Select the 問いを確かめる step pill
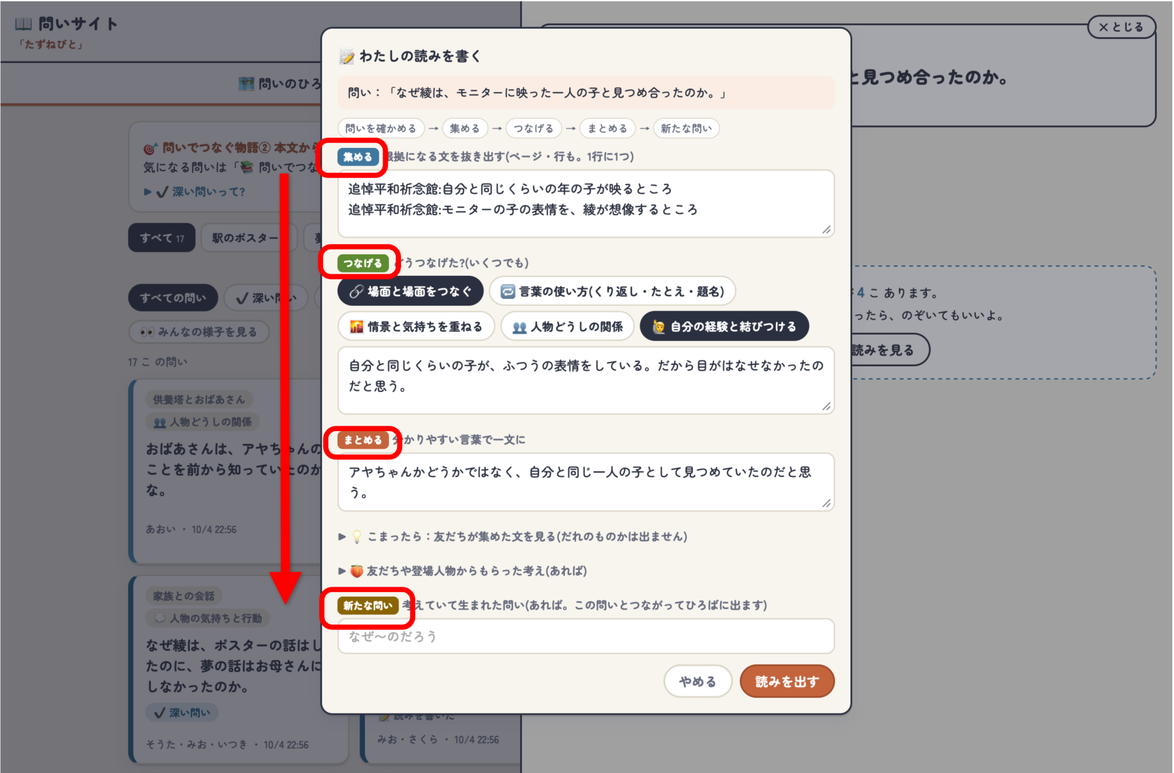Screen dimensions: 1174x773 380,128
